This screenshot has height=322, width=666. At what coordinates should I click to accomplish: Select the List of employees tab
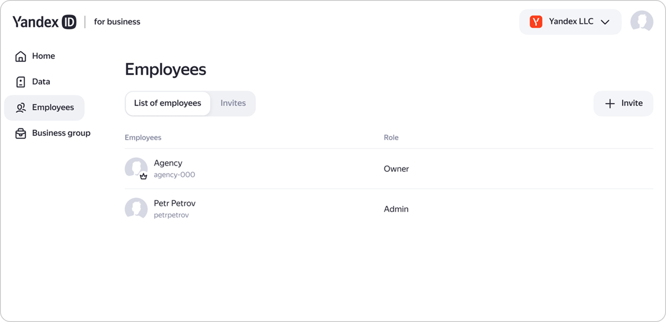click(x=167, y=103)
